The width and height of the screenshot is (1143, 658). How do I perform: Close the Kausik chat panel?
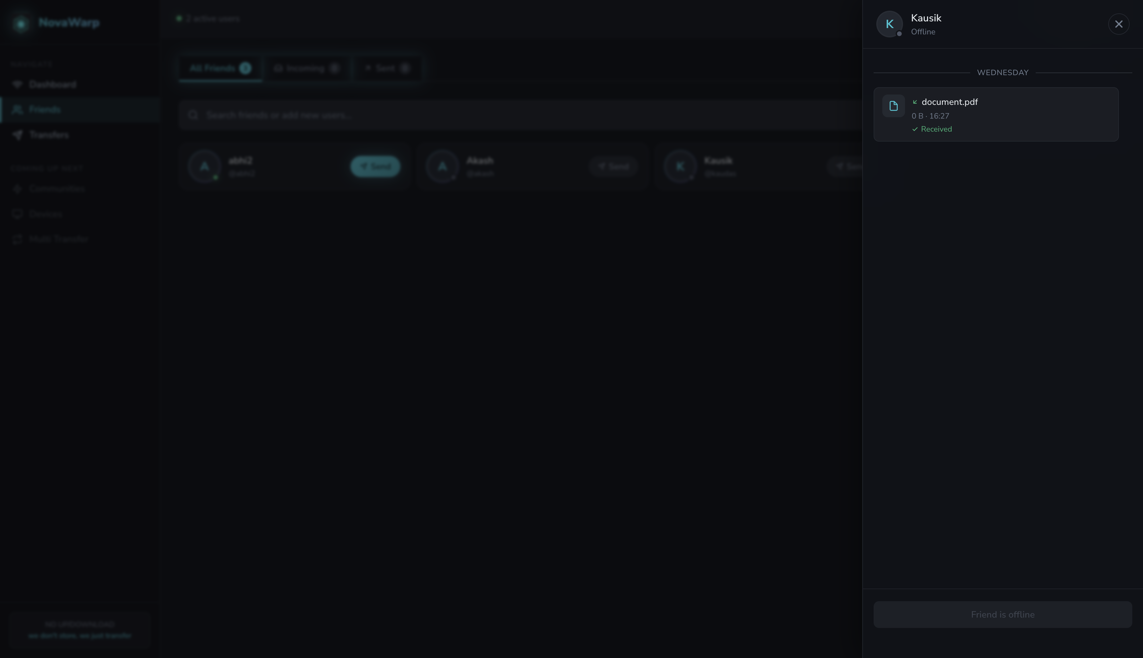[1119, 24]
